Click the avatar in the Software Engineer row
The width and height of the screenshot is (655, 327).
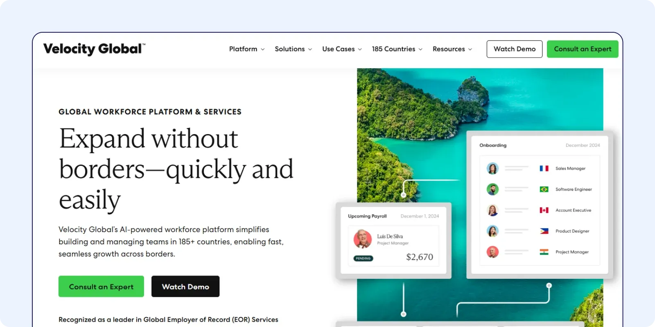[492, 189]
